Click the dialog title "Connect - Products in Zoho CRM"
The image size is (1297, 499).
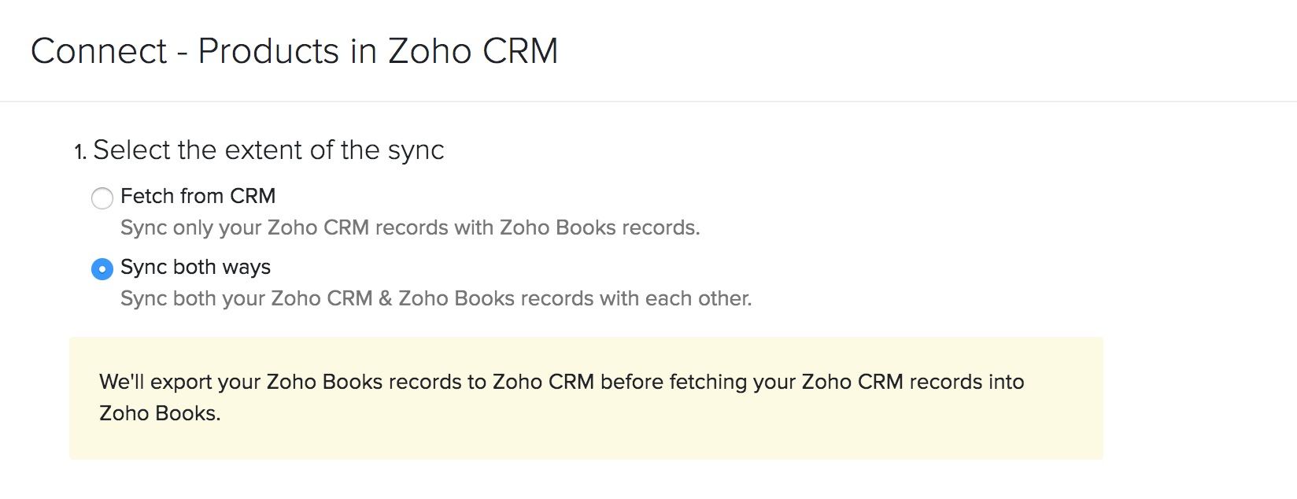pos(295,50)
